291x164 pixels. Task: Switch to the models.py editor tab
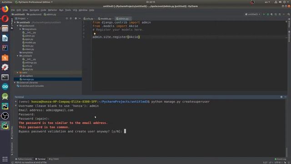(105, 19)
